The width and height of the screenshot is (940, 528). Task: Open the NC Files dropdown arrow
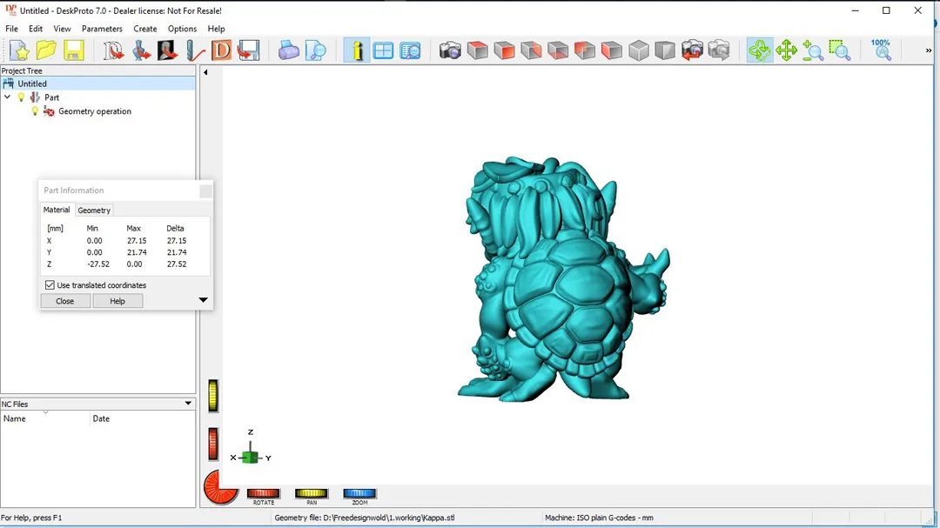(x=188, y=404)
